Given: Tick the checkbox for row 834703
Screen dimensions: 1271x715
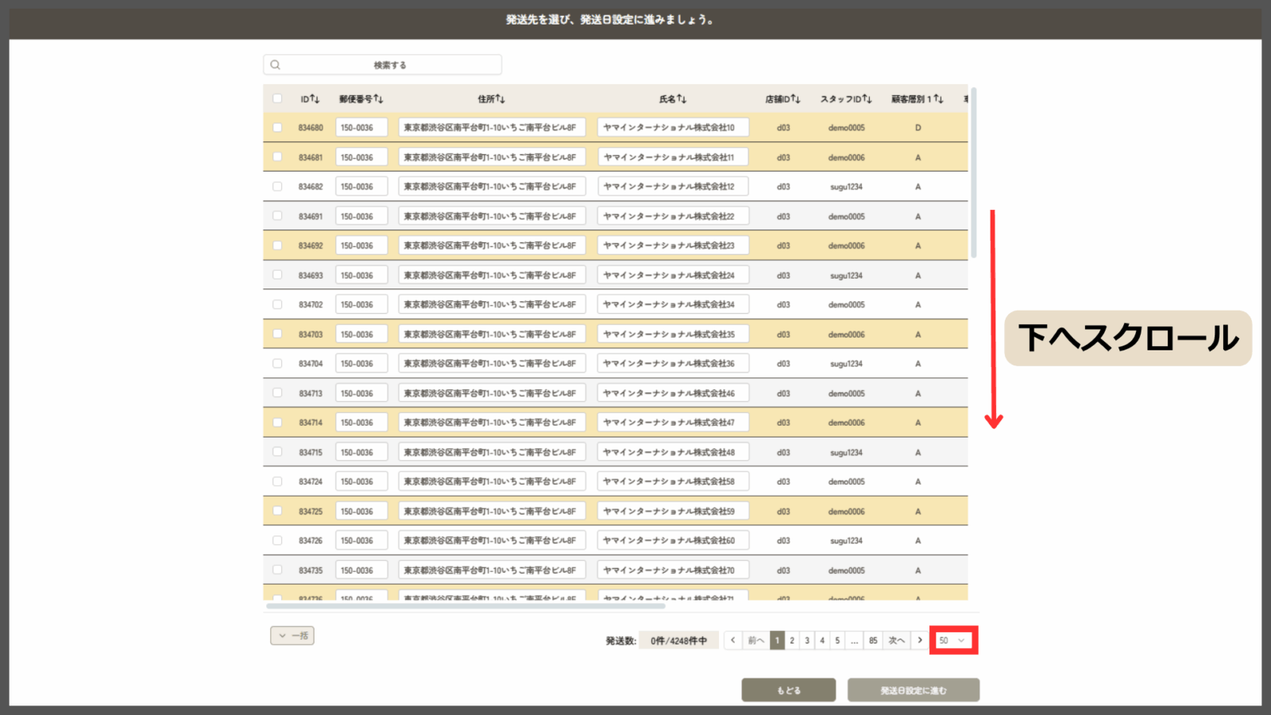Looking at the screenshot, I should pos(277,334).
